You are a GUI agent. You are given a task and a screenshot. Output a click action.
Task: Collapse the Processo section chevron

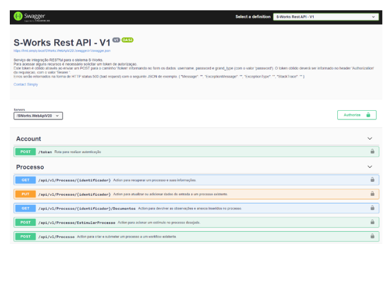370,167
